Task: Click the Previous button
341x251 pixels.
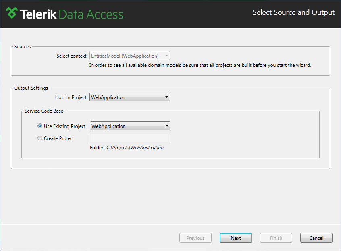Action: 195,238
